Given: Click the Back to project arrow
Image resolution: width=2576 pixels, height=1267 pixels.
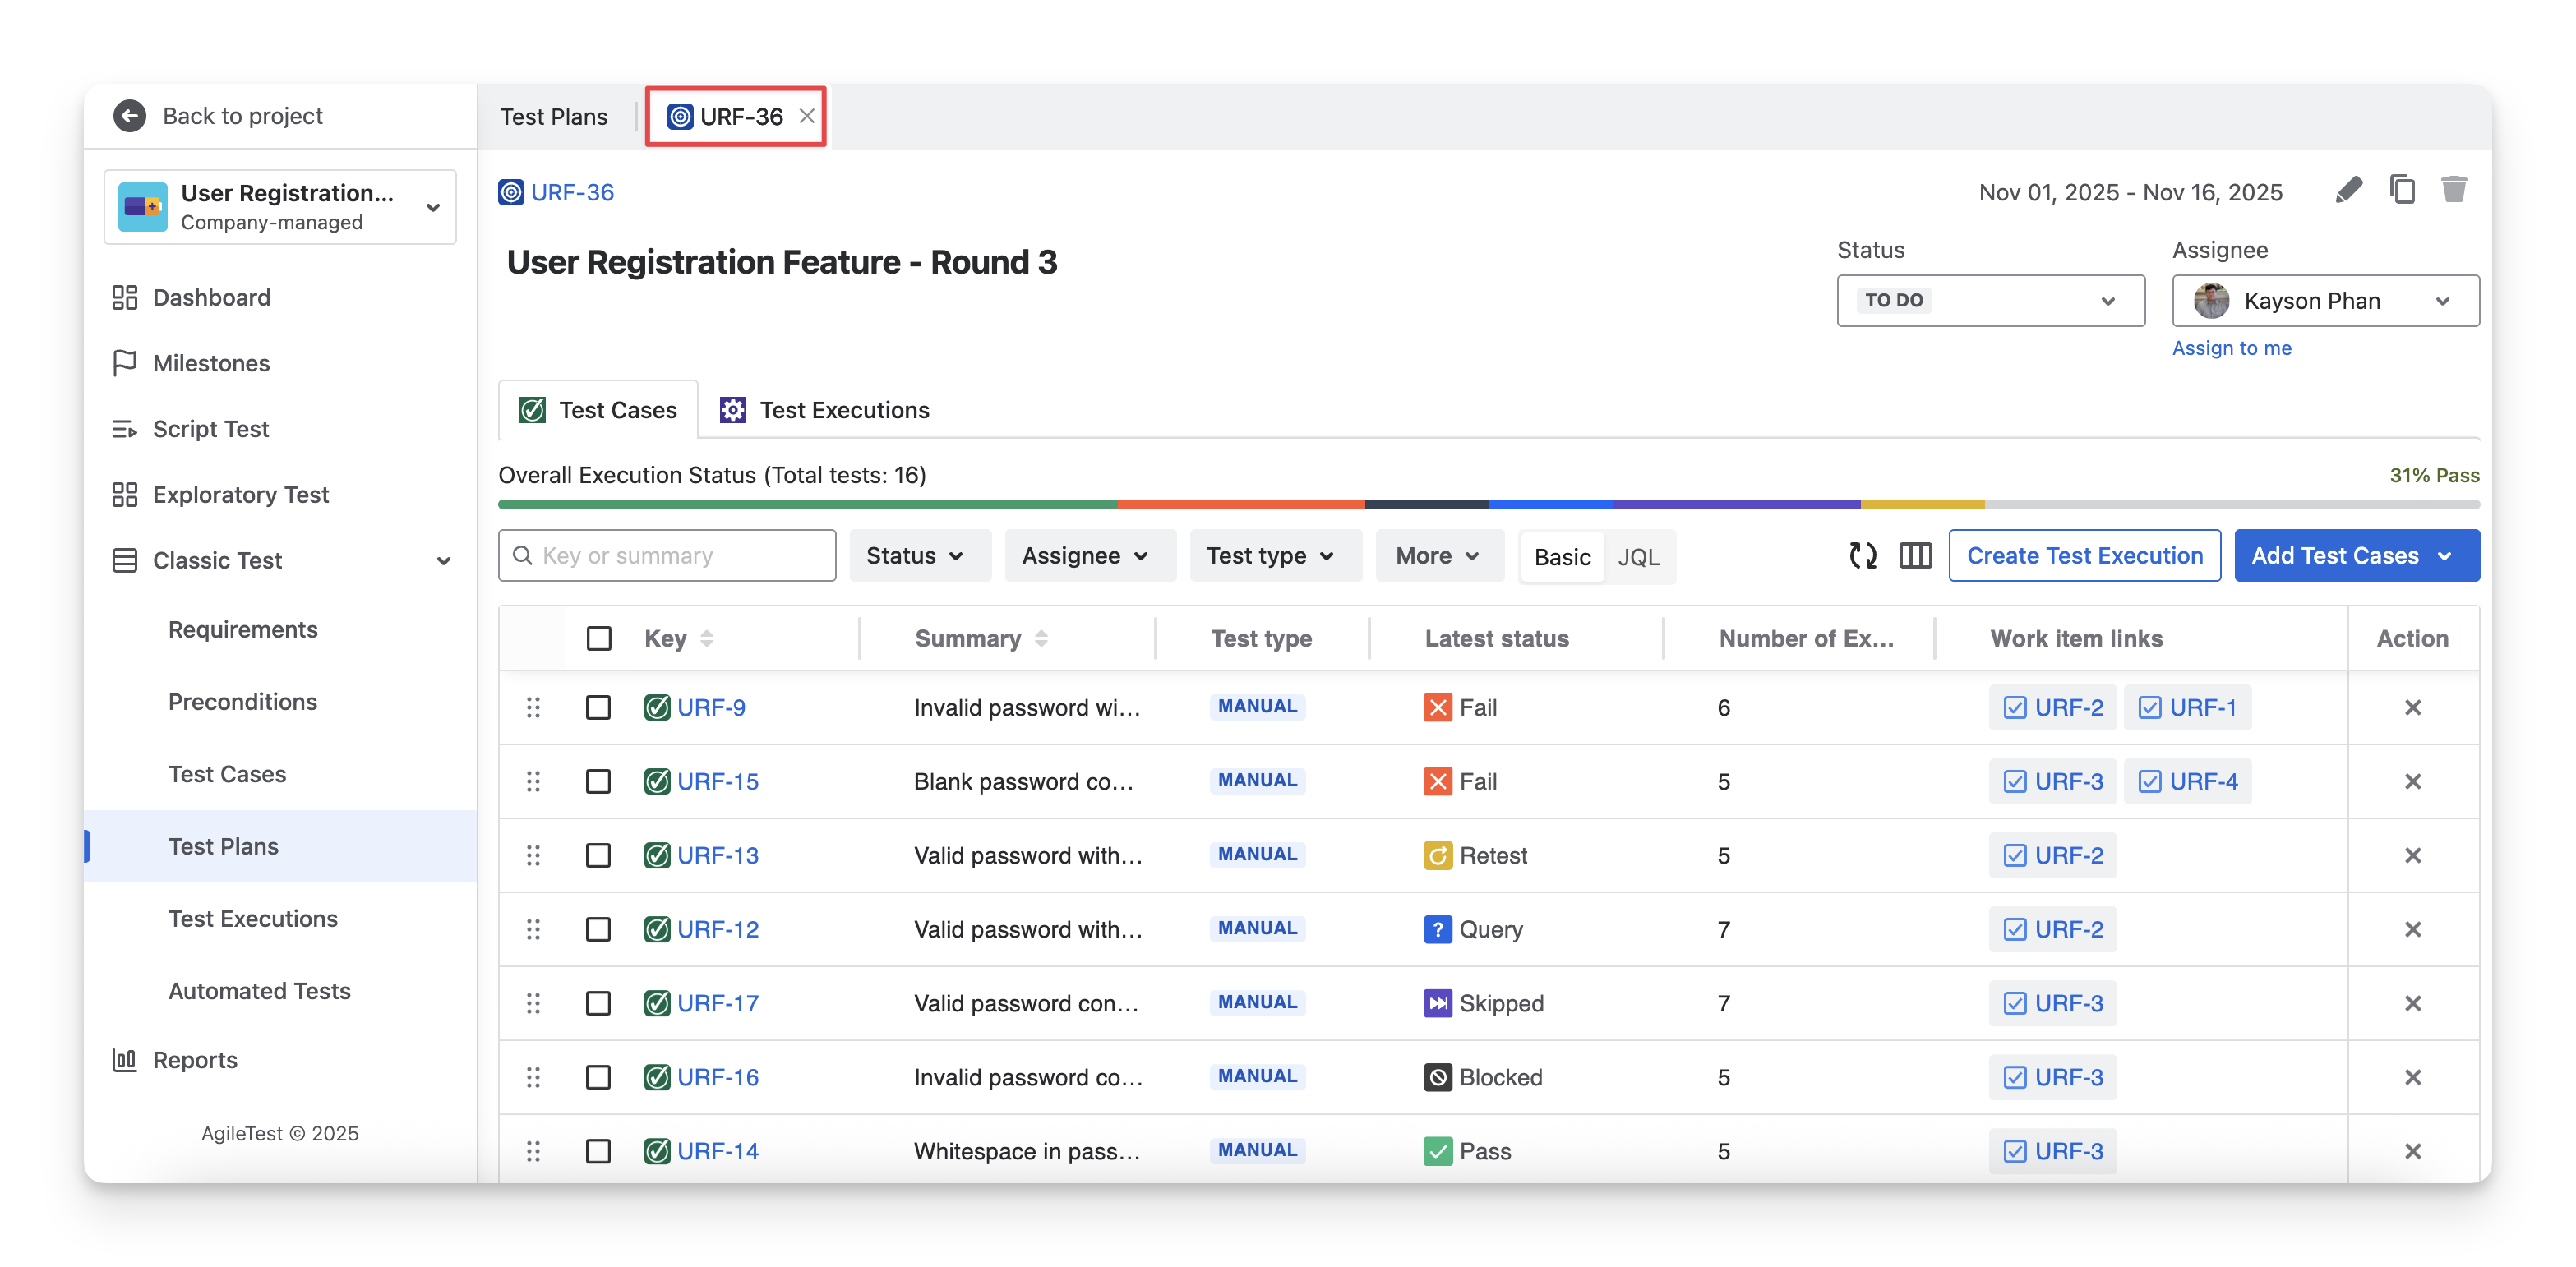Looking at the screenshot, I should pyautogui.click(x=130, y=116).
